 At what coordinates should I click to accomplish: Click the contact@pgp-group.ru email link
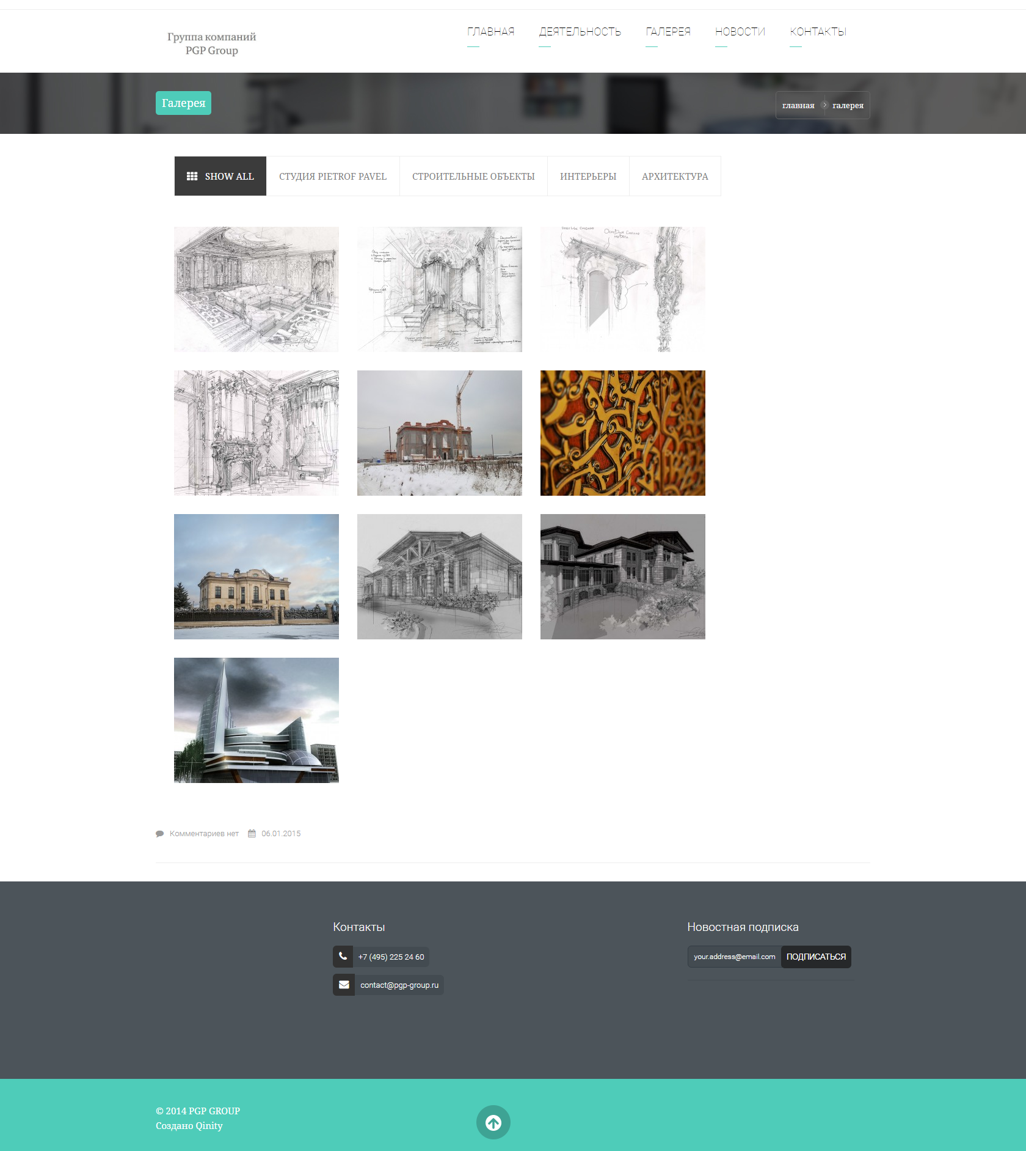click(x=399, y=985)
